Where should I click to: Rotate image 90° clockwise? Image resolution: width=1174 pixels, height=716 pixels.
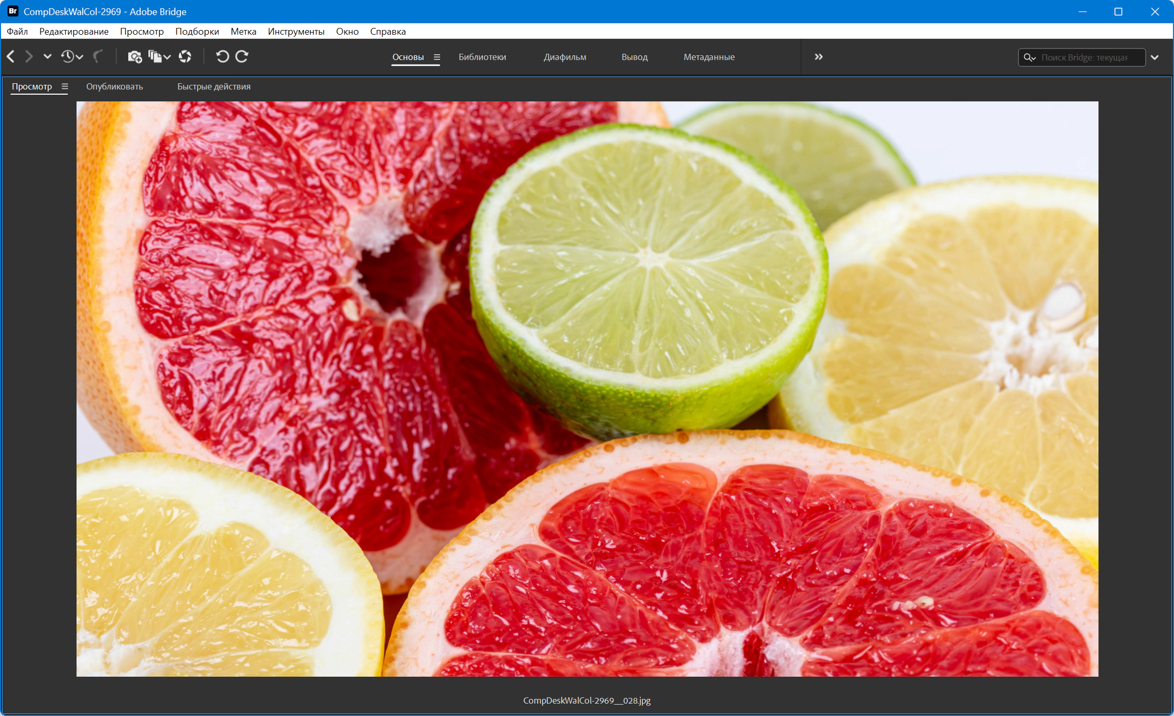(242, 56)
